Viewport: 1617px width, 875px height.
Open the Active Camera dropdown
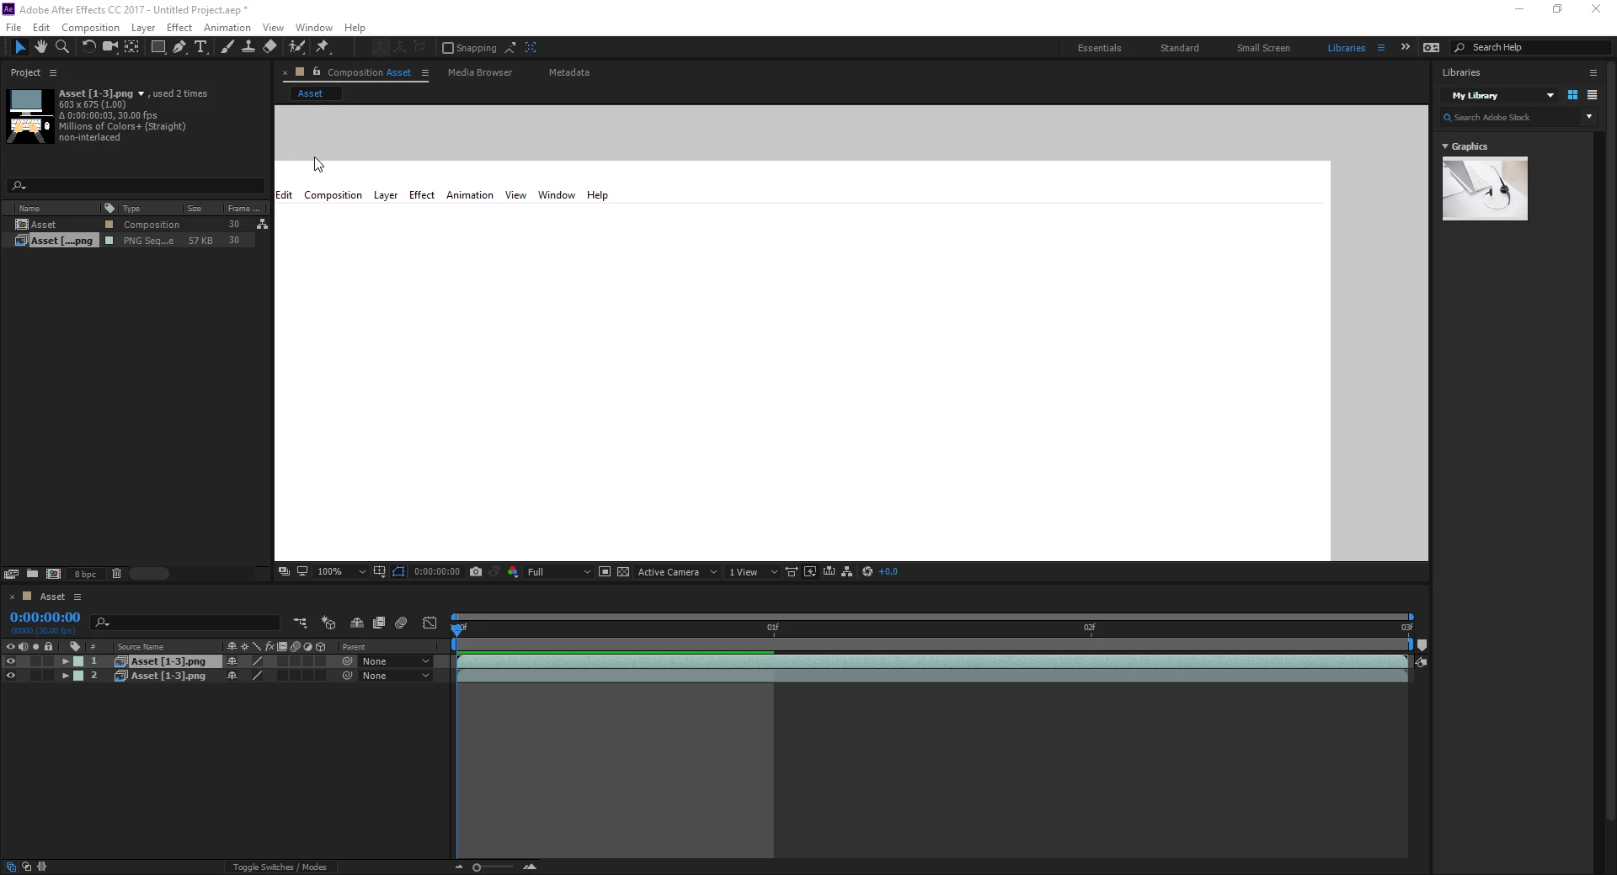(x=677, y=572)
